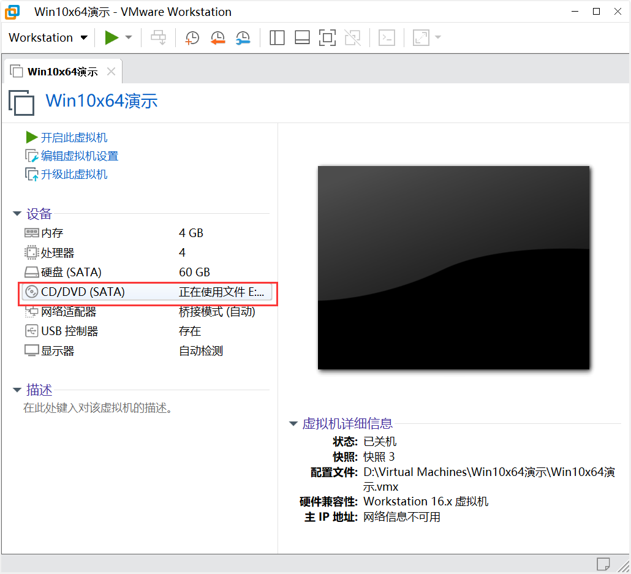This screenshot has width=631, height=574.
Task: Collapse the 虚拟机详细信息 section
Action: [x=293, y=424]
